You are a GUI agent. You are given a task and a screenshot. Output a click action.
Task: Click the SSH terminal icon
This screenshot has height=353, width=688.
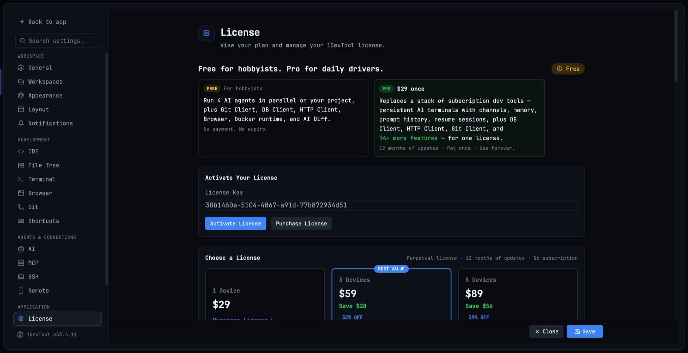[x=21, y=277]
